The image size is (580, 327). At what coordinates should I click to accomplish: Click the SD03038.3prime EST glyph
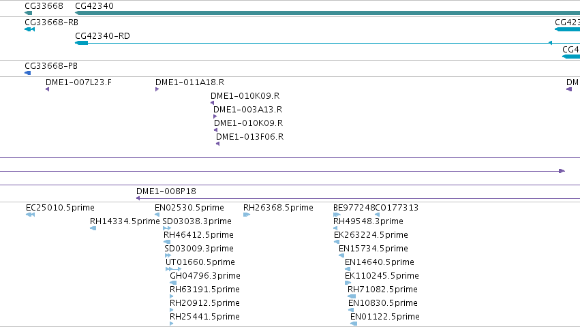coord(167,228)
